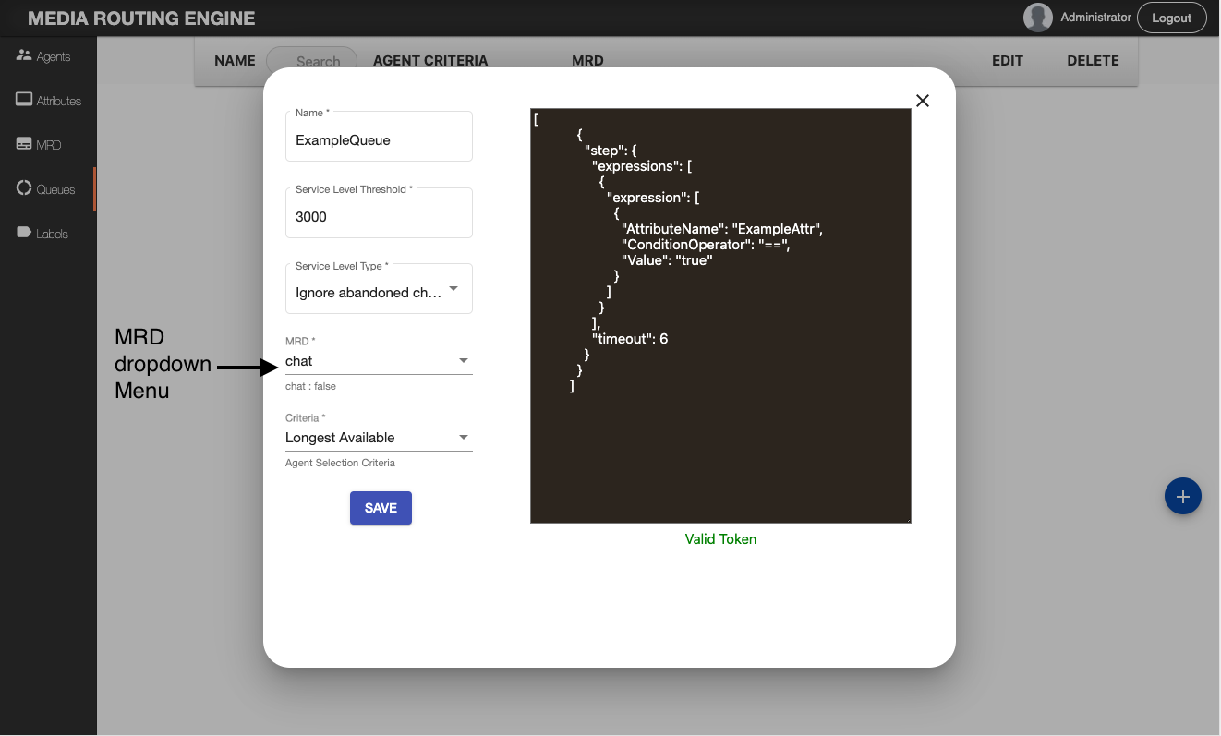This screenshot has height=736, width=1221.
Task: Click the Labels tag icon
Action: pos(24,233)
